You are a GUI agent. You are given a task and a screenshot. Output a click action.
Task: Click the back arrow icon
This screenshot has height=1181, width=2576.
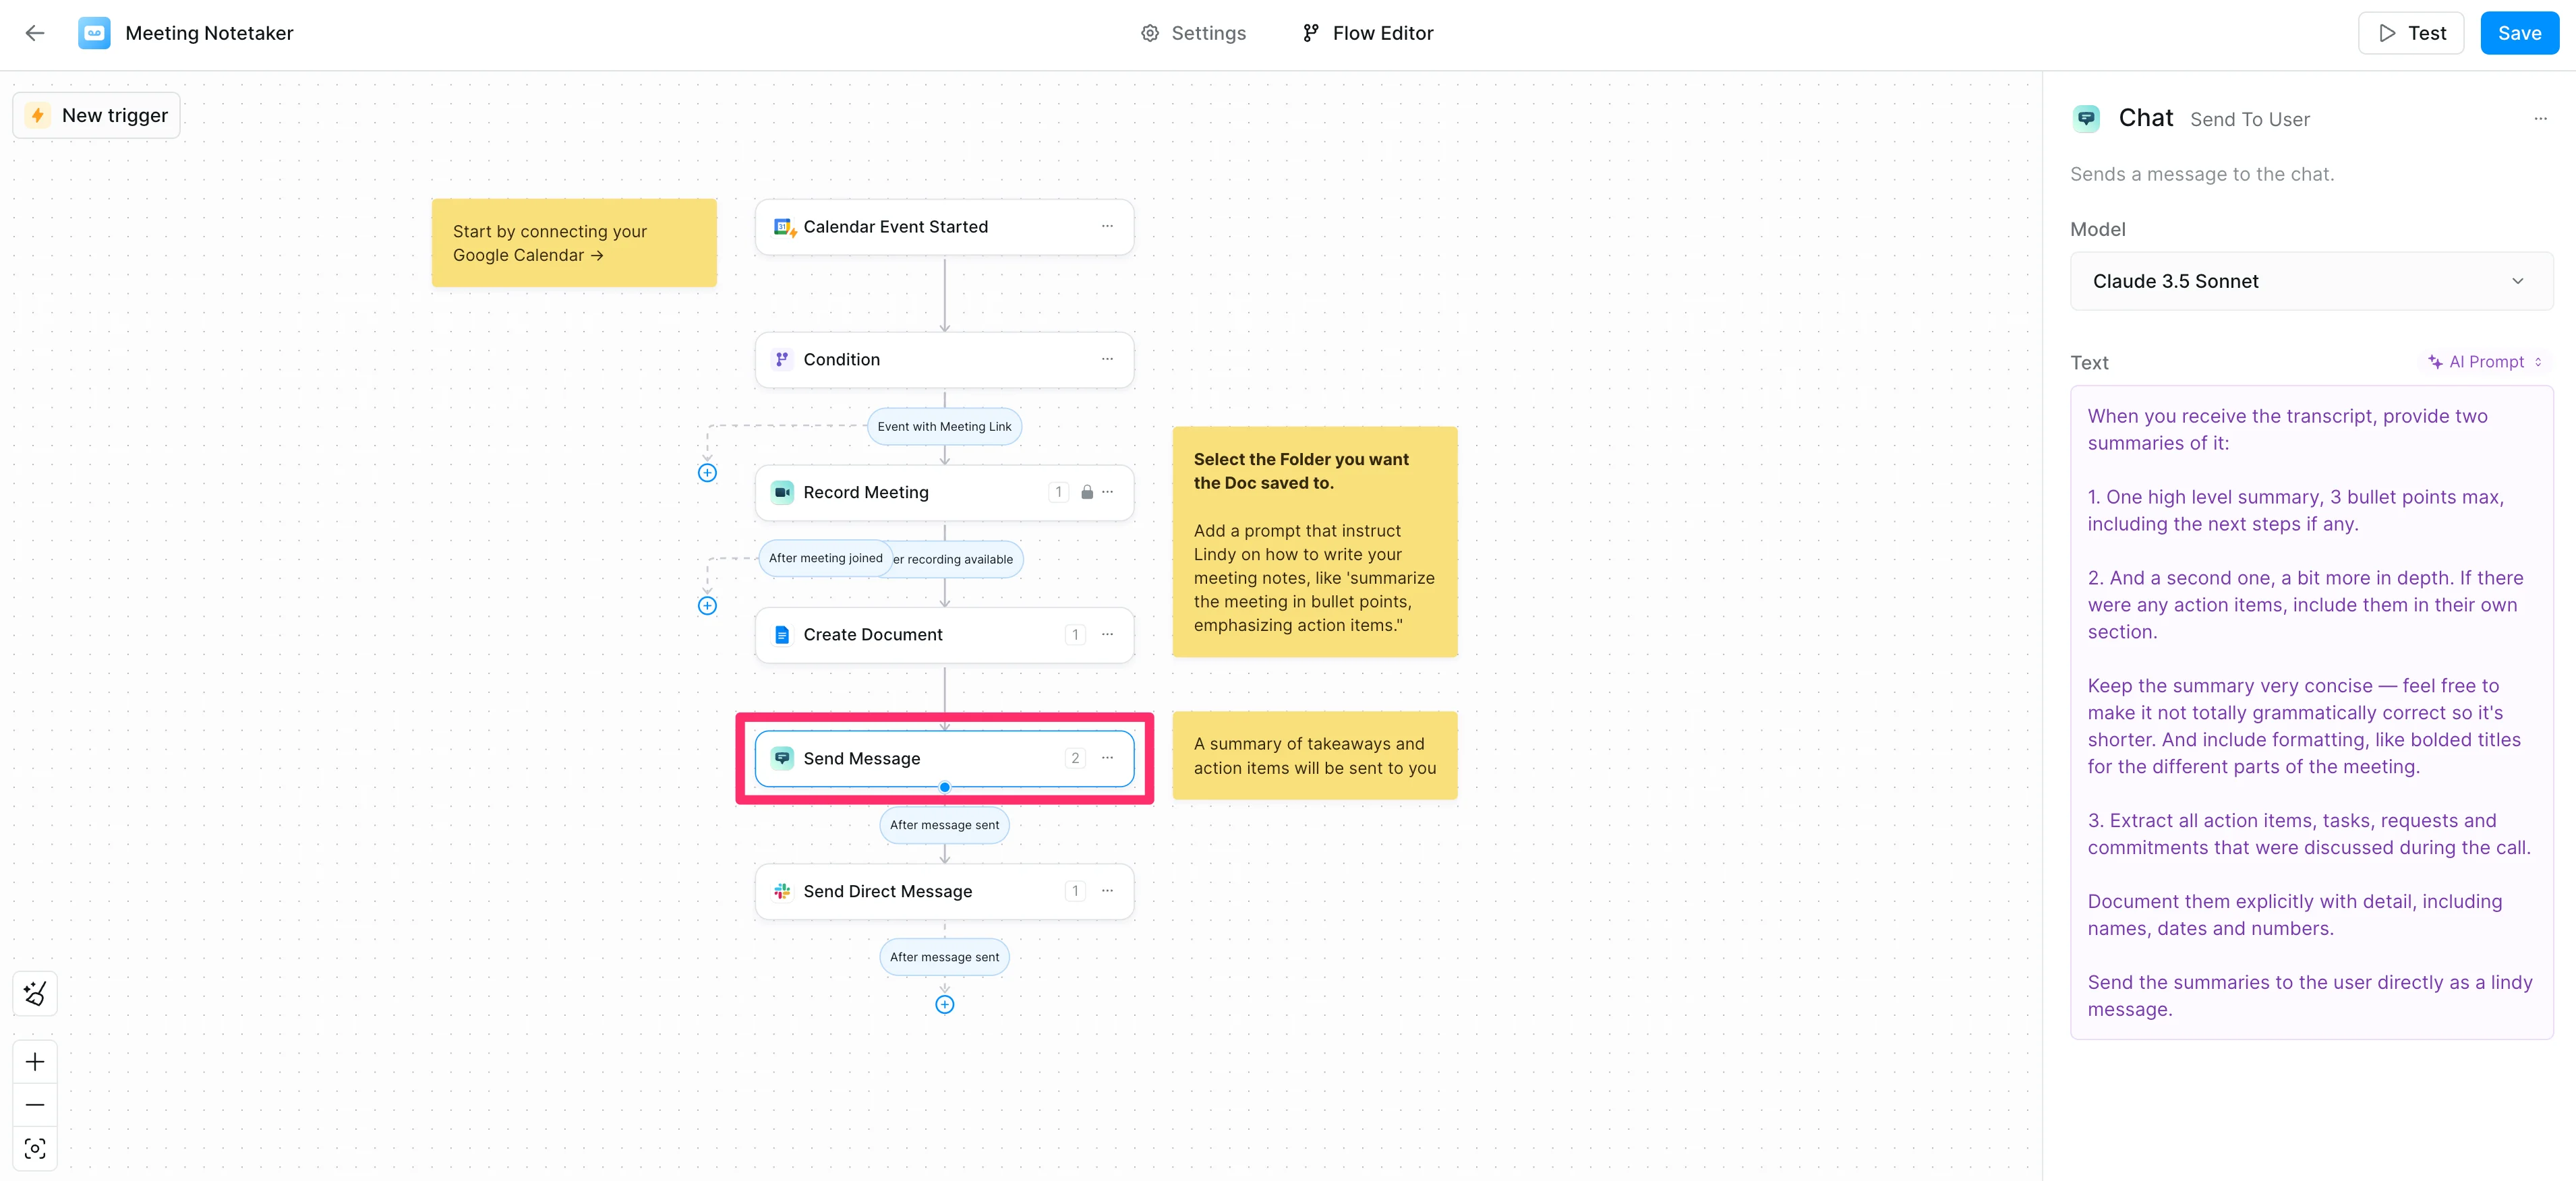35,33
